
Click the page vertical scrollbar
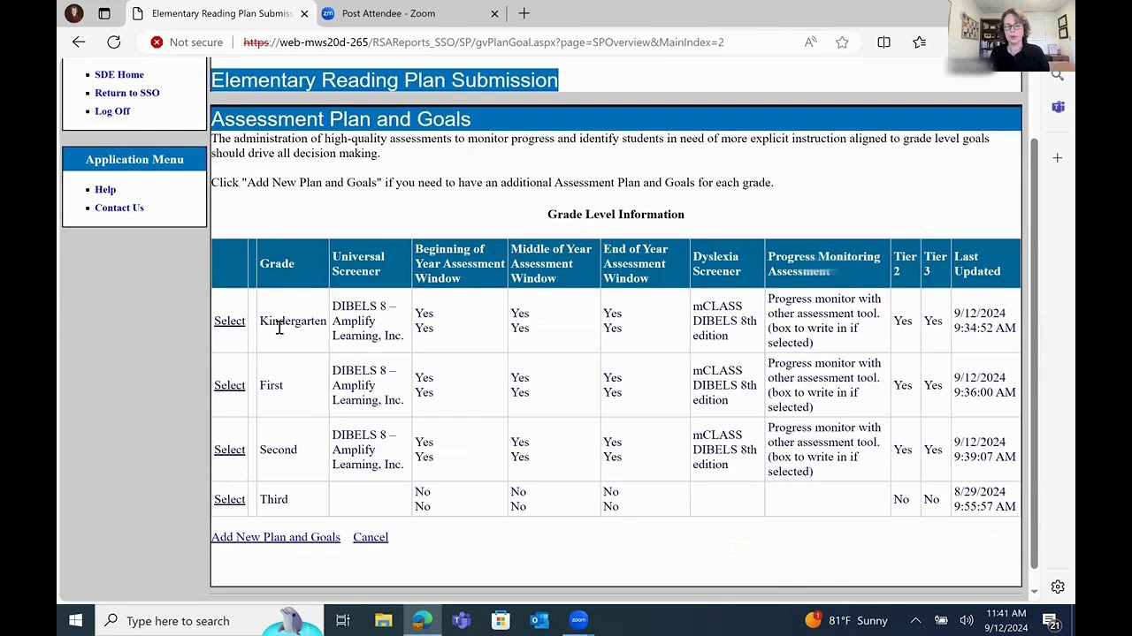[1035, 353]
